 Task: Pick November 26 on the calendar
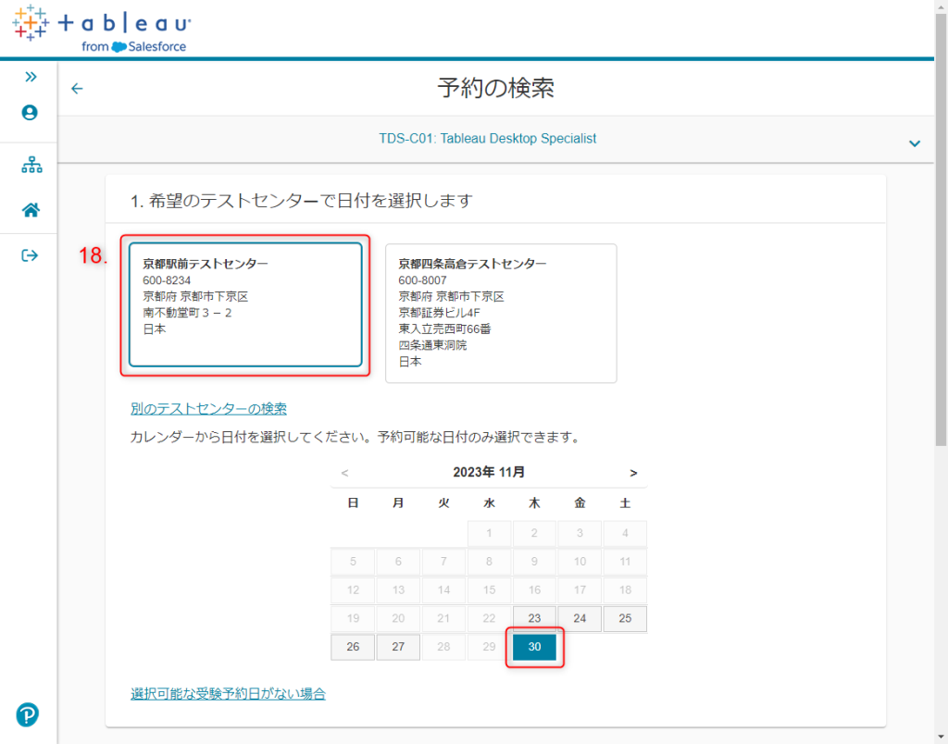pos(353,647)
